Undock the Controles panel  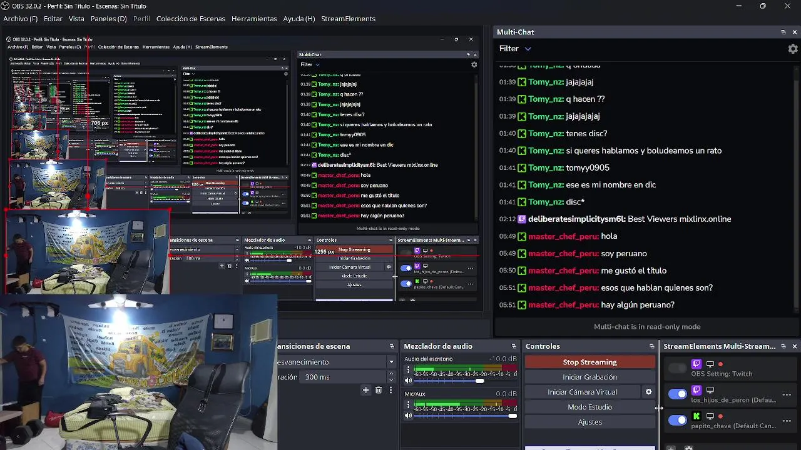[x=651, y=346]
